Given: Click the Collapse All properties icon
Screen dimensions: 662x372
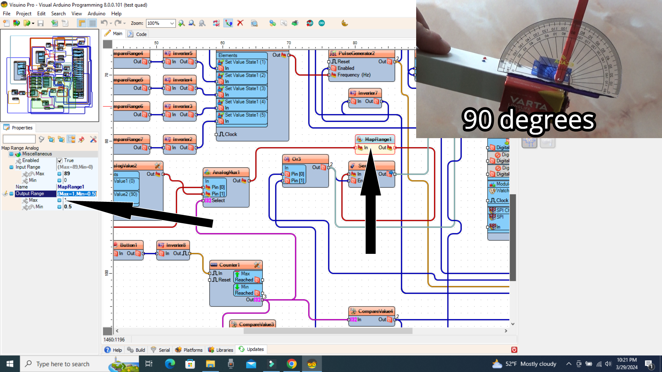Looking at the screenshot, I should [61, 139].
